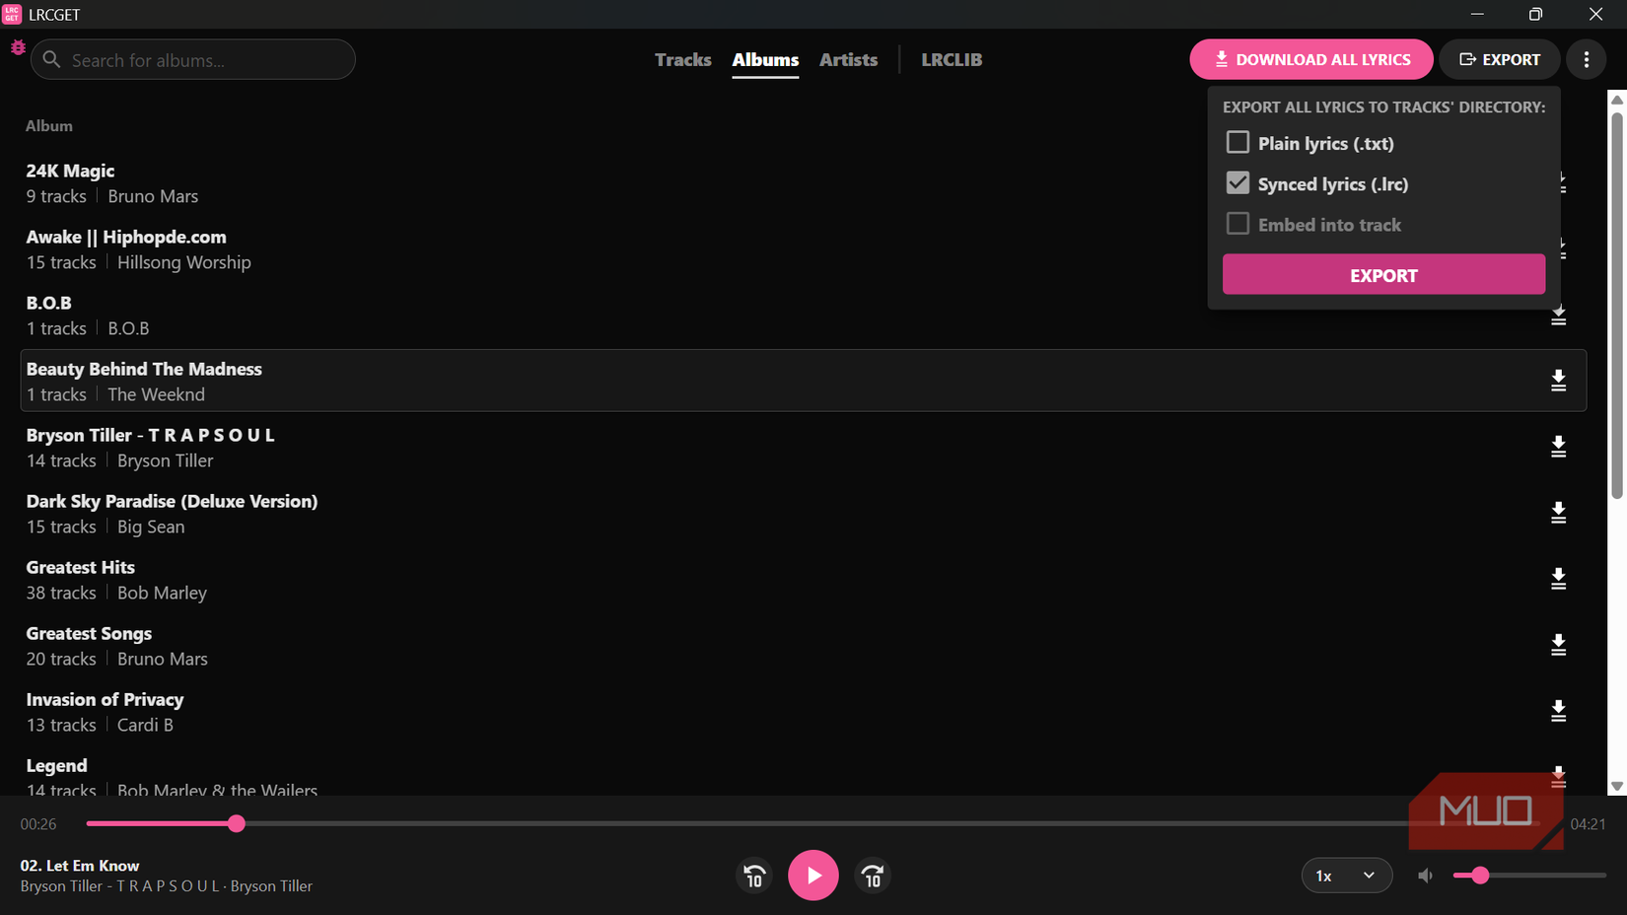Toggle the Export menu button in header

click(x=1499, y=59)
